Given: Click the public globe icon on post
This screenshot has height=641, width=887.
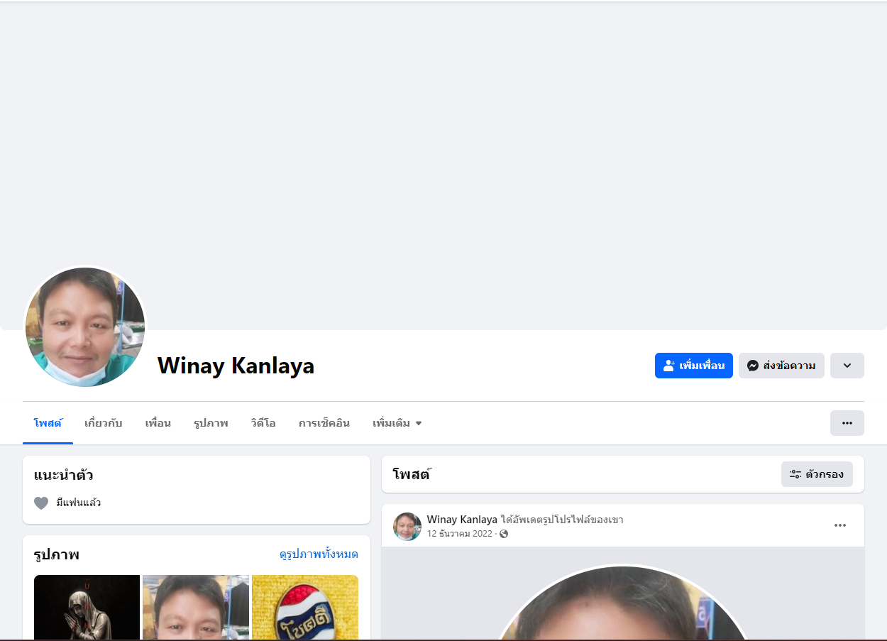Looking at the screenshot, I should pyautogui.click(x=504, y=534).
